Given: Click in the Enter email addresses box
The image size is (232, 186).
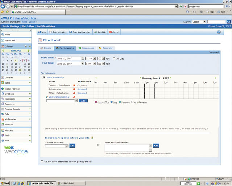Looking at the screenshot, I should tap(127, 148).
